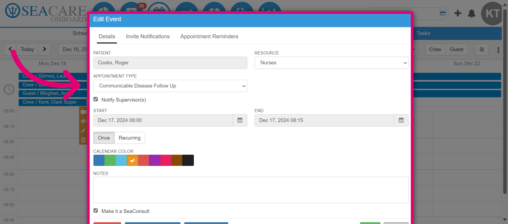Click into the Notes text area
This screenshot has height=224, width=508.
click(251, 190)
